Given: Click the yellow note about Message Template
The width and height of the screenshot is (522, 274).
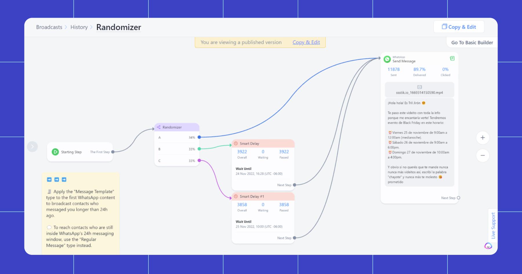Looking at the screenshot, I should click(x=81, y=213).
